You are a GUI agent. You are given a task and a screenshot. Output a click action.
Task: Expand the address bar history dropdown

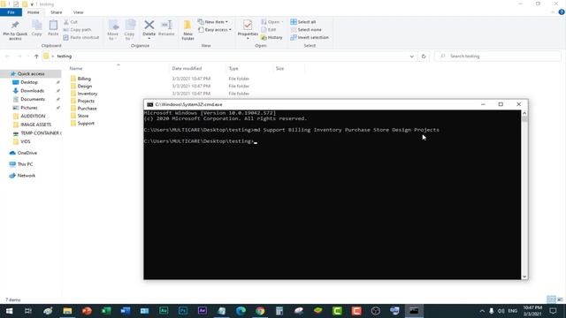(411, 57)
